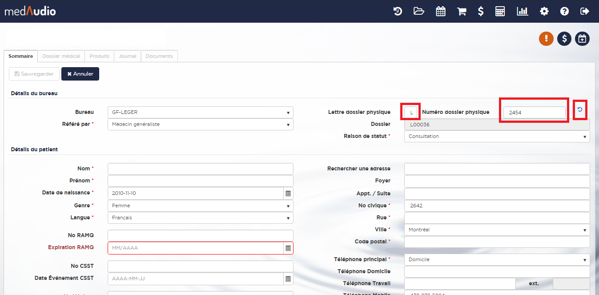Screen dimensions: 599x295
Task: Click into the Nom input field
Action: [200, 169]
